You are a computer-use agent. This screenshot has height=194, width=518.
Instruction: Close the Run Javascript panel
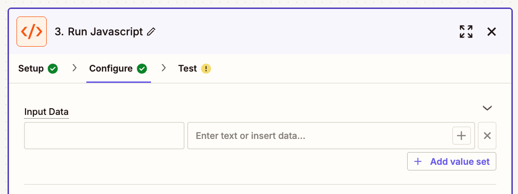tap(492, 32)
